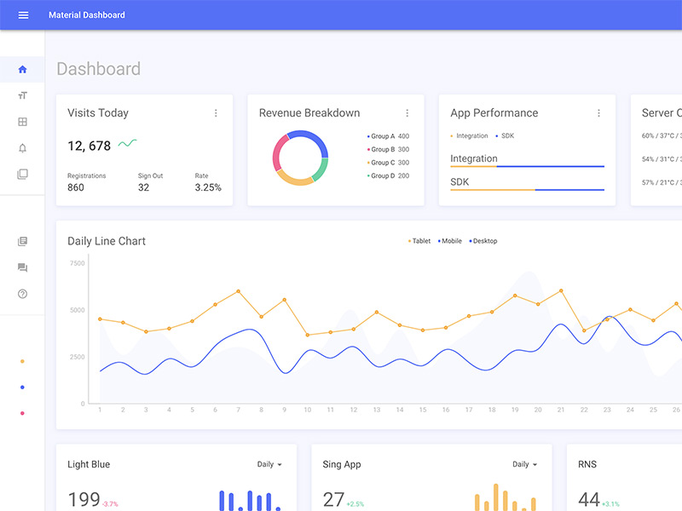Open the help question mark icon

click(x=22, y=294)
